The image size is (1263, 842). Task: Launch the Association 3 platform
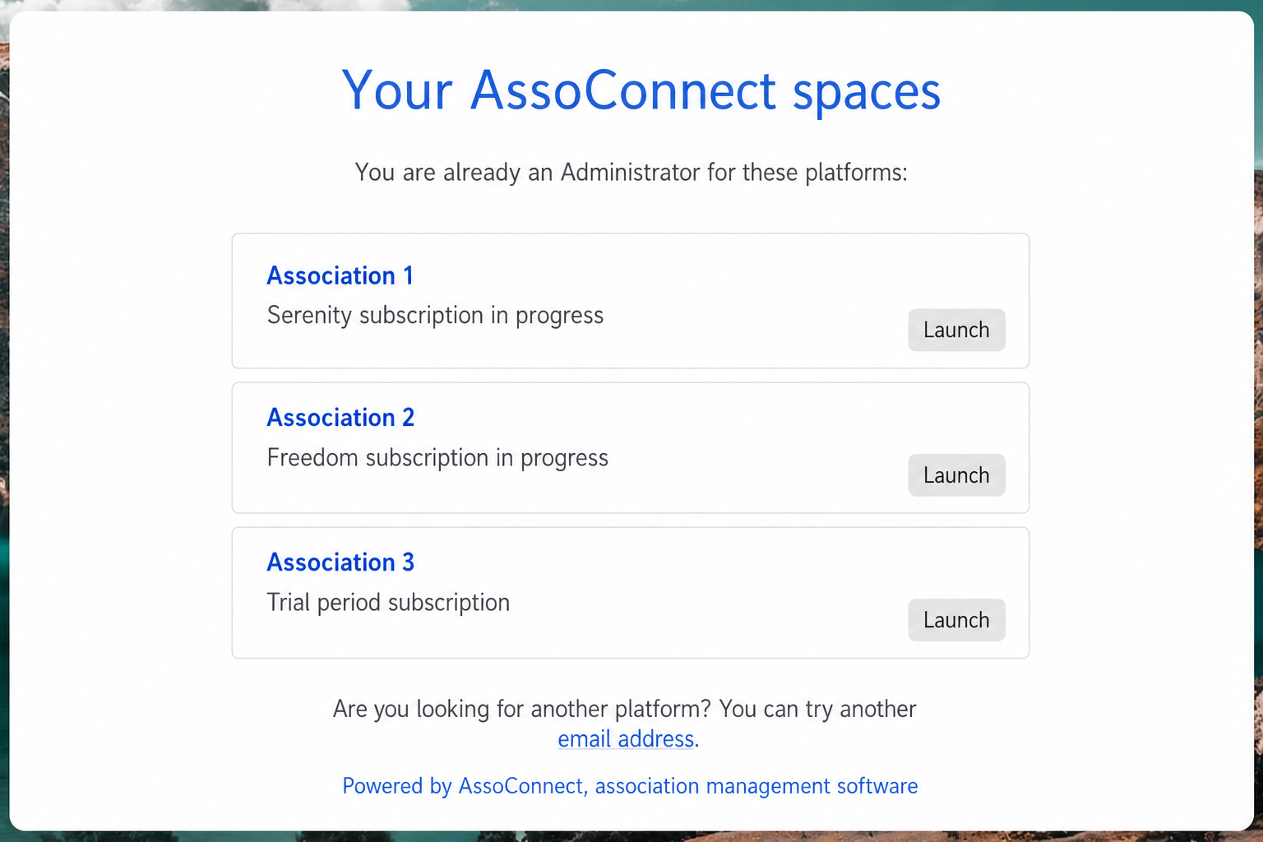point(956,620)
